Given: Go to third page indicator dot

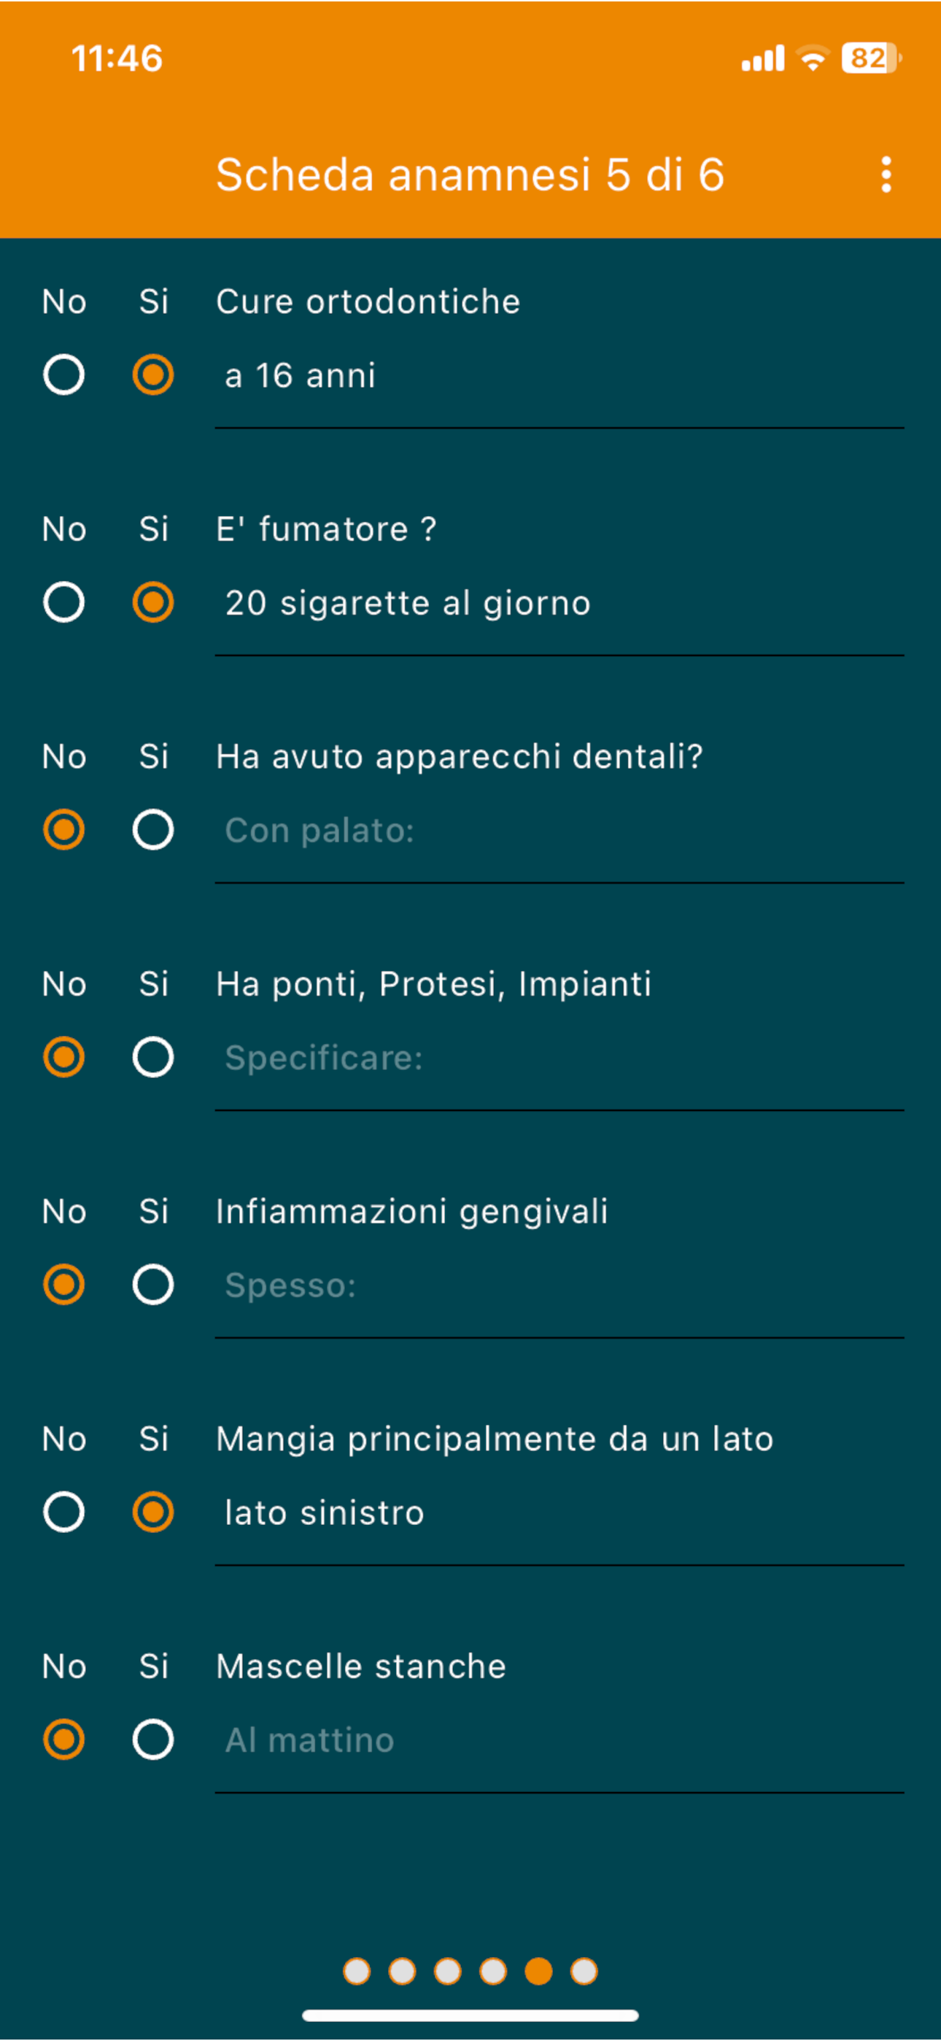Looking at the screenshot, I should coord(448,1970).
